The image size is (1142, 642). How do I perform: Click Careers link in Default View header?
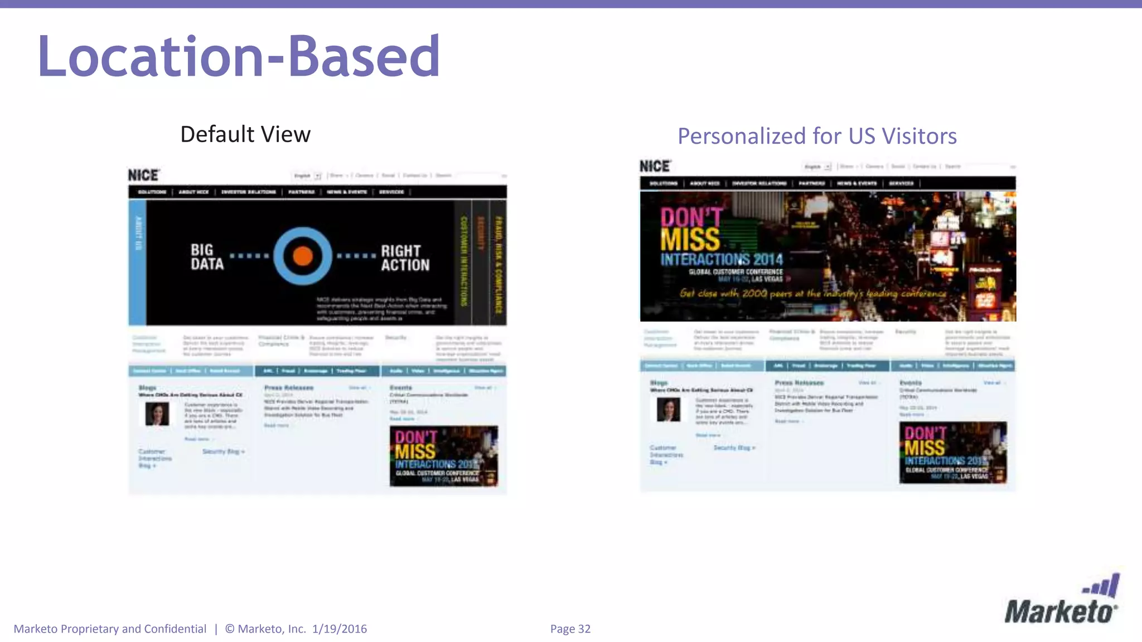click(x=364, y=176)
